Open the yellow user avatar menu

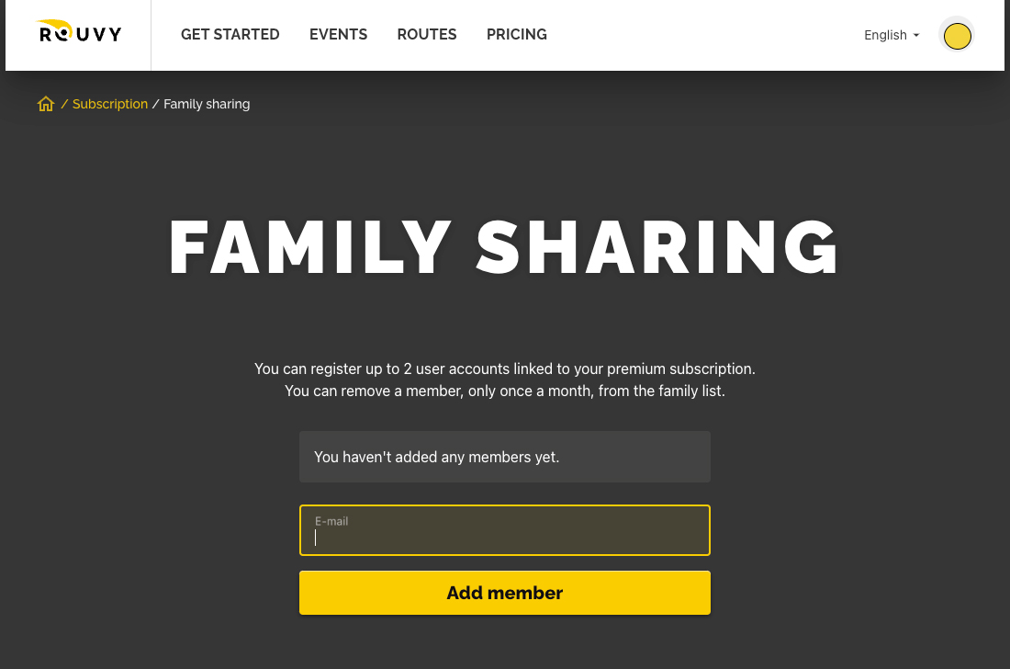957,36
